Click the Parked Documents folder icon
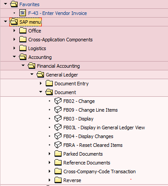This screenshot has height=186, width=168. pos(58,154)
